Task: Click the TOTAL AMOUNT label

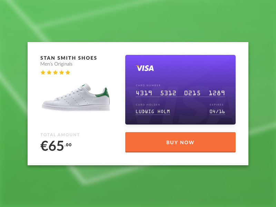Action: tap(60, 135)
